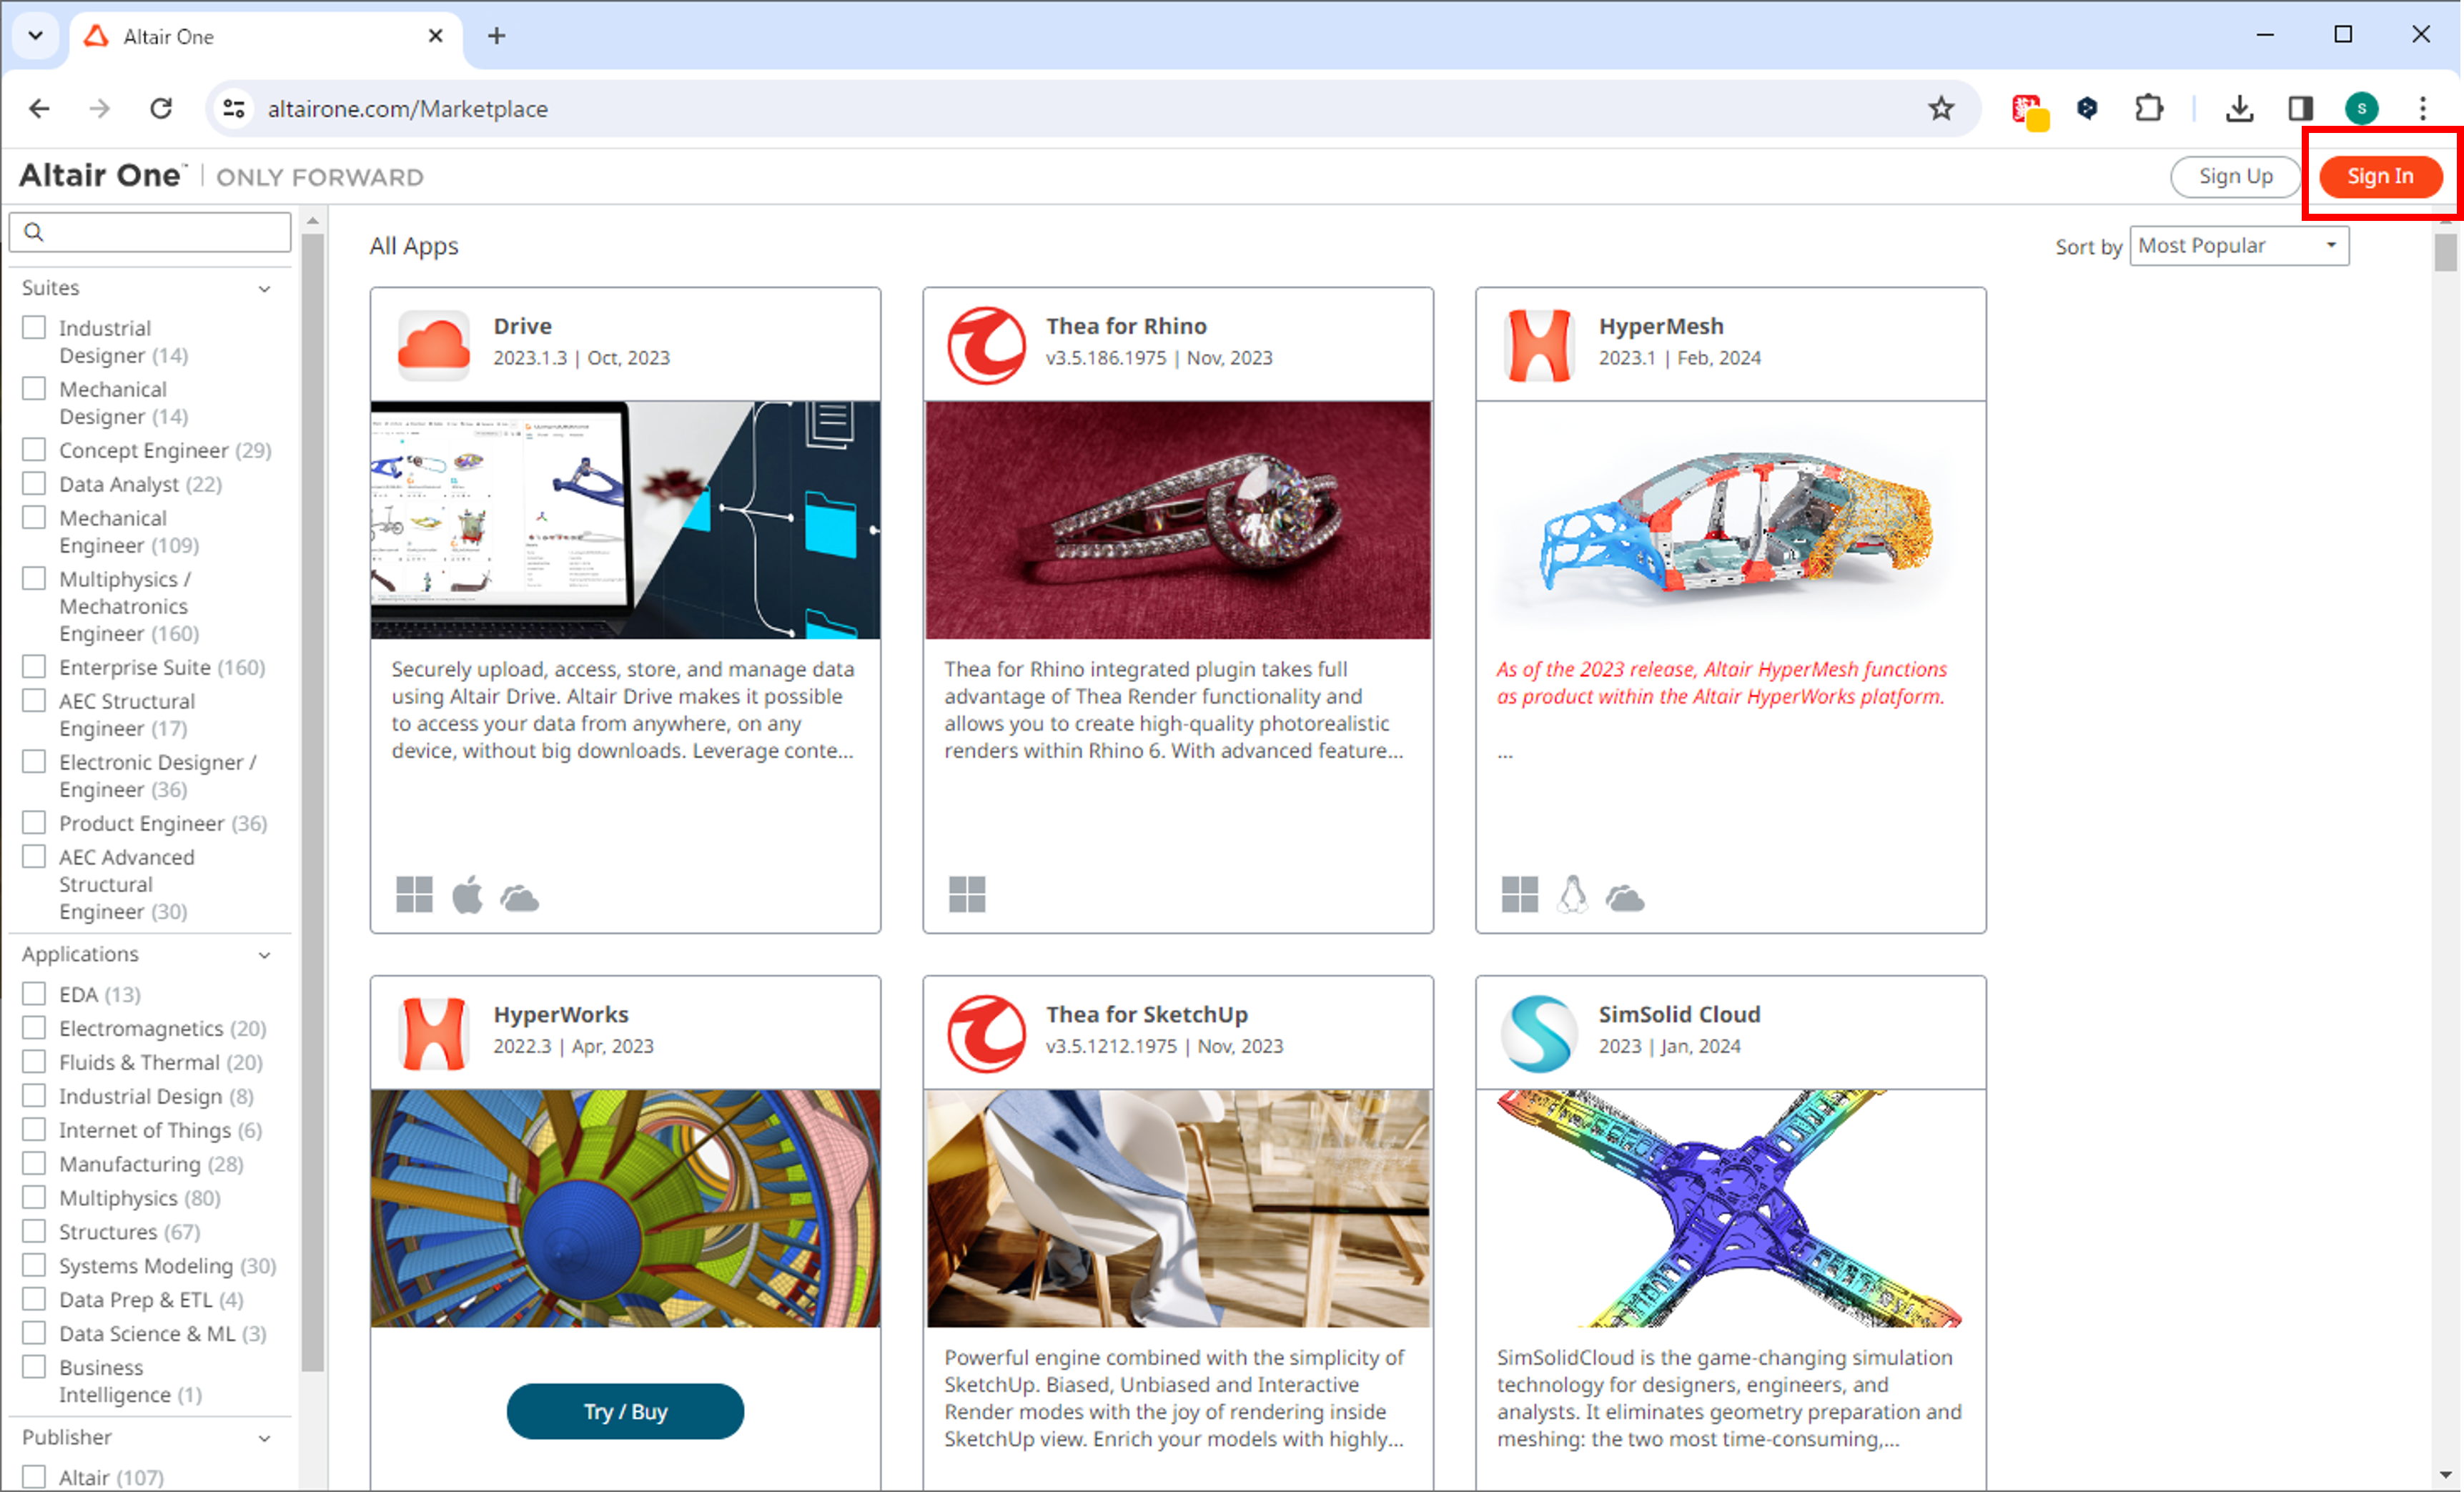Viewport: 2464px width, 1492px height.
Task: Click the sidebar search input field
Action: pyautogui.click(x=160, y=232)
